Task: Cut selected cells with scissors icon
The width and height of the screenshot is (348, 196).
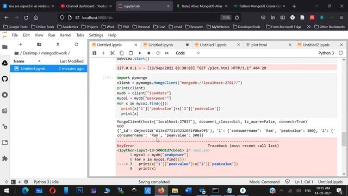Action: click(113, 53)
